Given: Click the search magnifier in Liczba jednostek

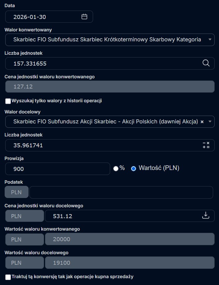Looking at the screenshot, I should click(206, 63).
